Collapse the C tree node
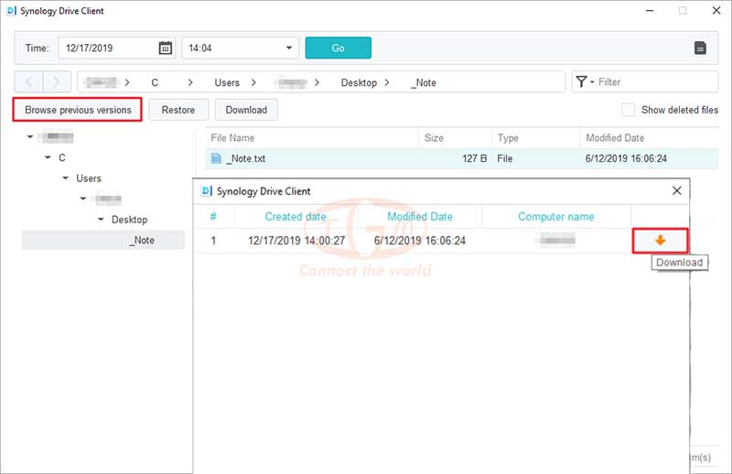 coord(48,157)
